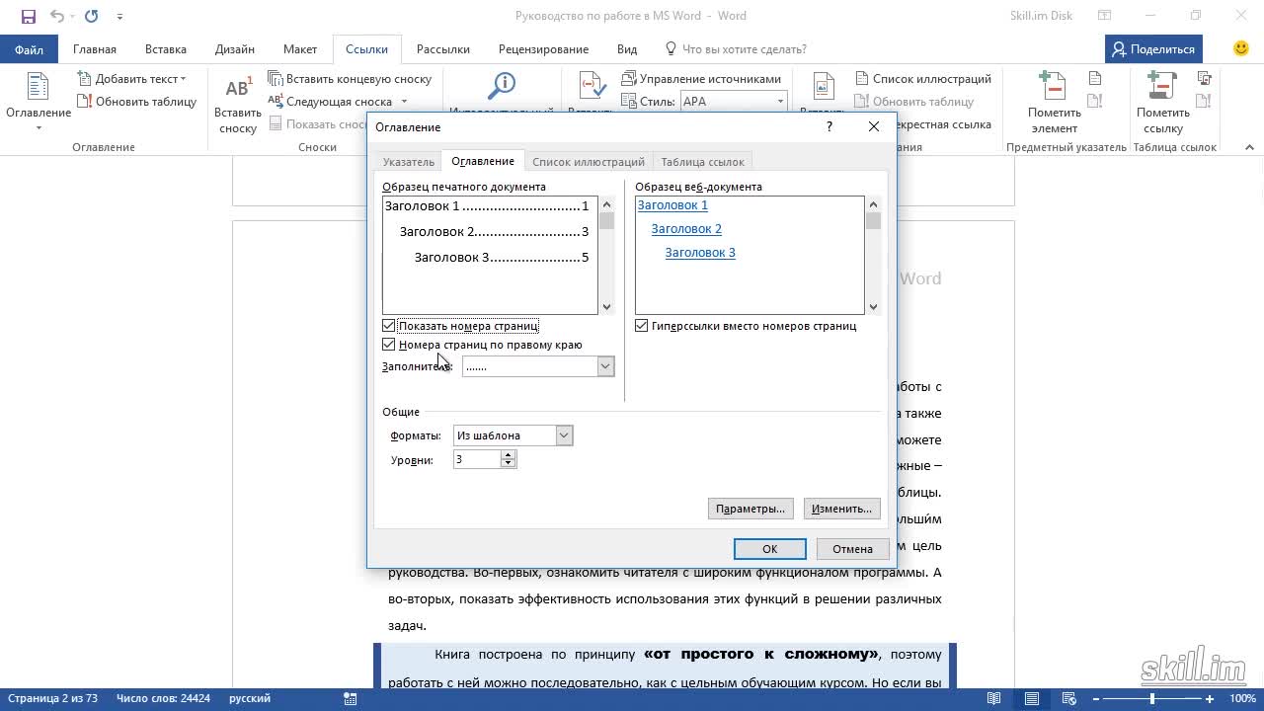The height and width of the screenshot is (711, 1264).
Task: Click the русский language indicator
Action: pos(250,699)
